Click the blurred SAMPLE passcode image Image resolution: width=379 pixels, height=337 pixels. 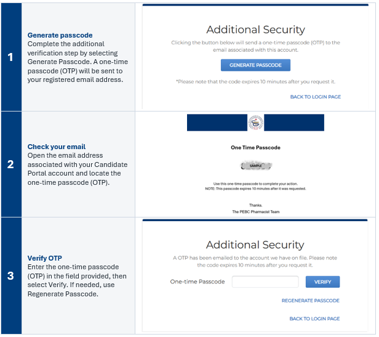click(x=256, y=166)
